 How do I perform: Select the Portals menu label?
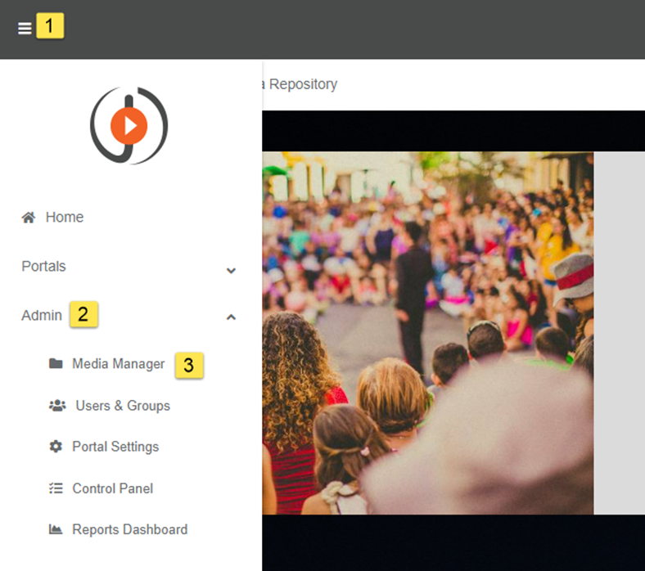43,266
